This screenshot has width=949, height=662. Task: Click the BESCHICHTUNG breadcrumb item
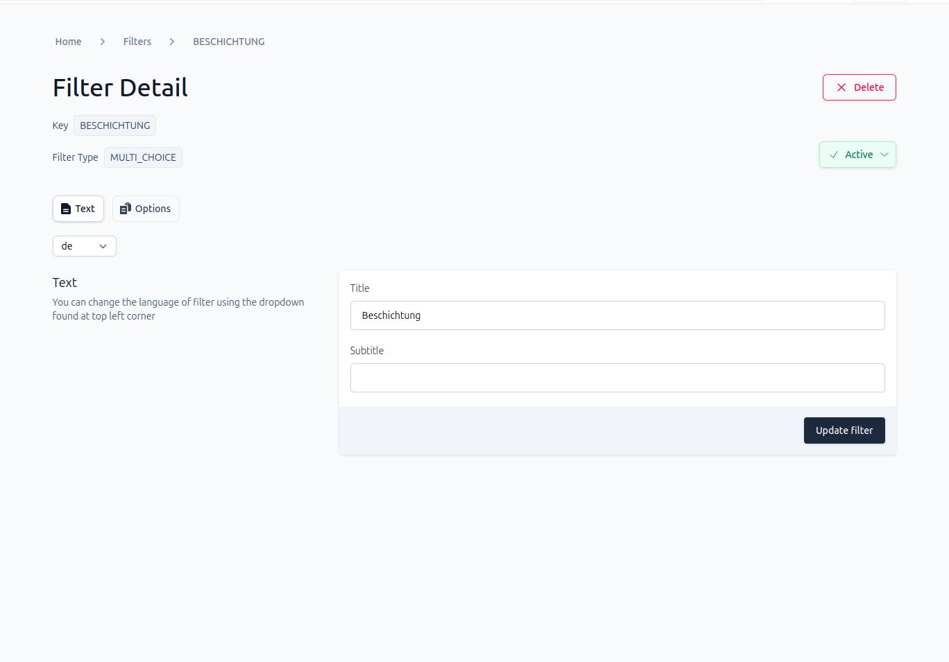(x=229, y=42)
